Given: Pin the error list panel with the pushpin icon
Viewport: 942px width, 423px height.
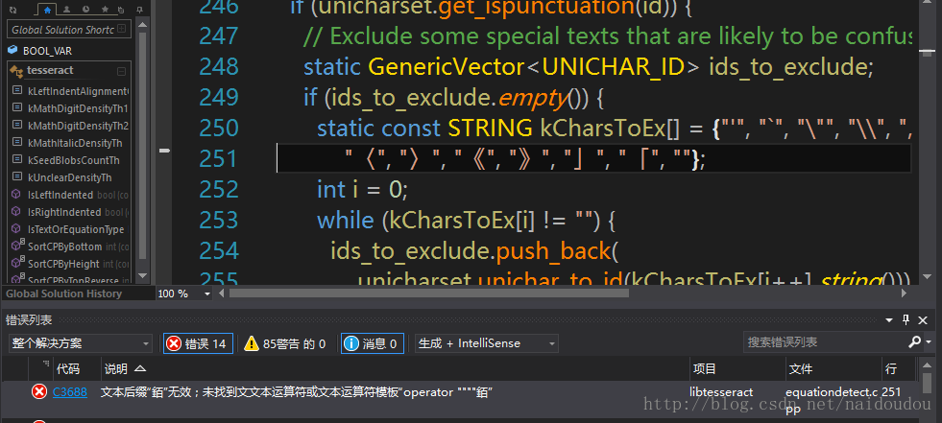Looking at the screenshot, I should tap(906, 320).
